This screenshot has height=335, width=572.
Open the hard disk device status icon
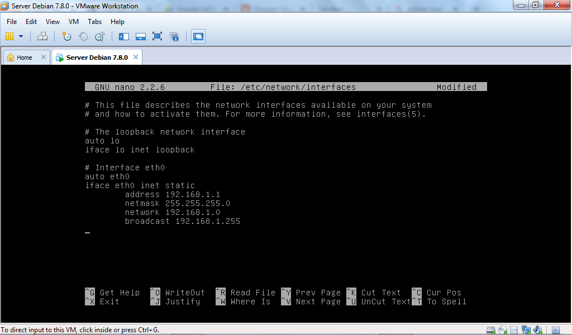click(490, 329)
